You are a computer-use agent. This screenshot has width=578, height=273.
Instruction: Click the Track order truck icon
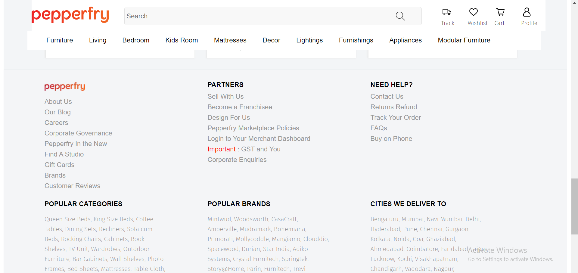[x=447, y=13]
